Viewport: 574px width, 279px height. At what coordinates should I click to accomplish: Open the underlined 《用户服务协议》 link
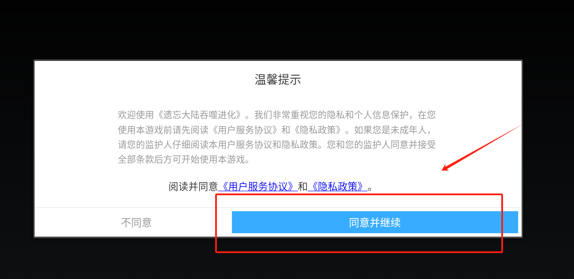click(x=258, y=187)
